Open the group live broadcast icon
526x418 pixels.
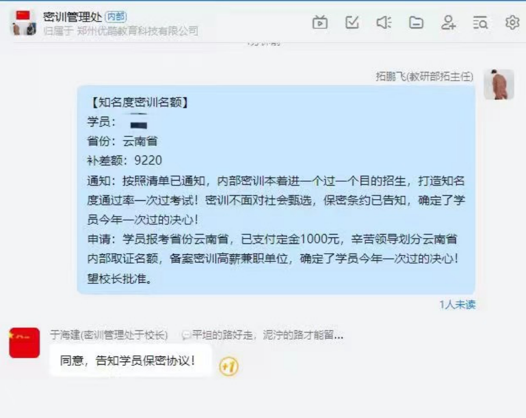[320, 23]
